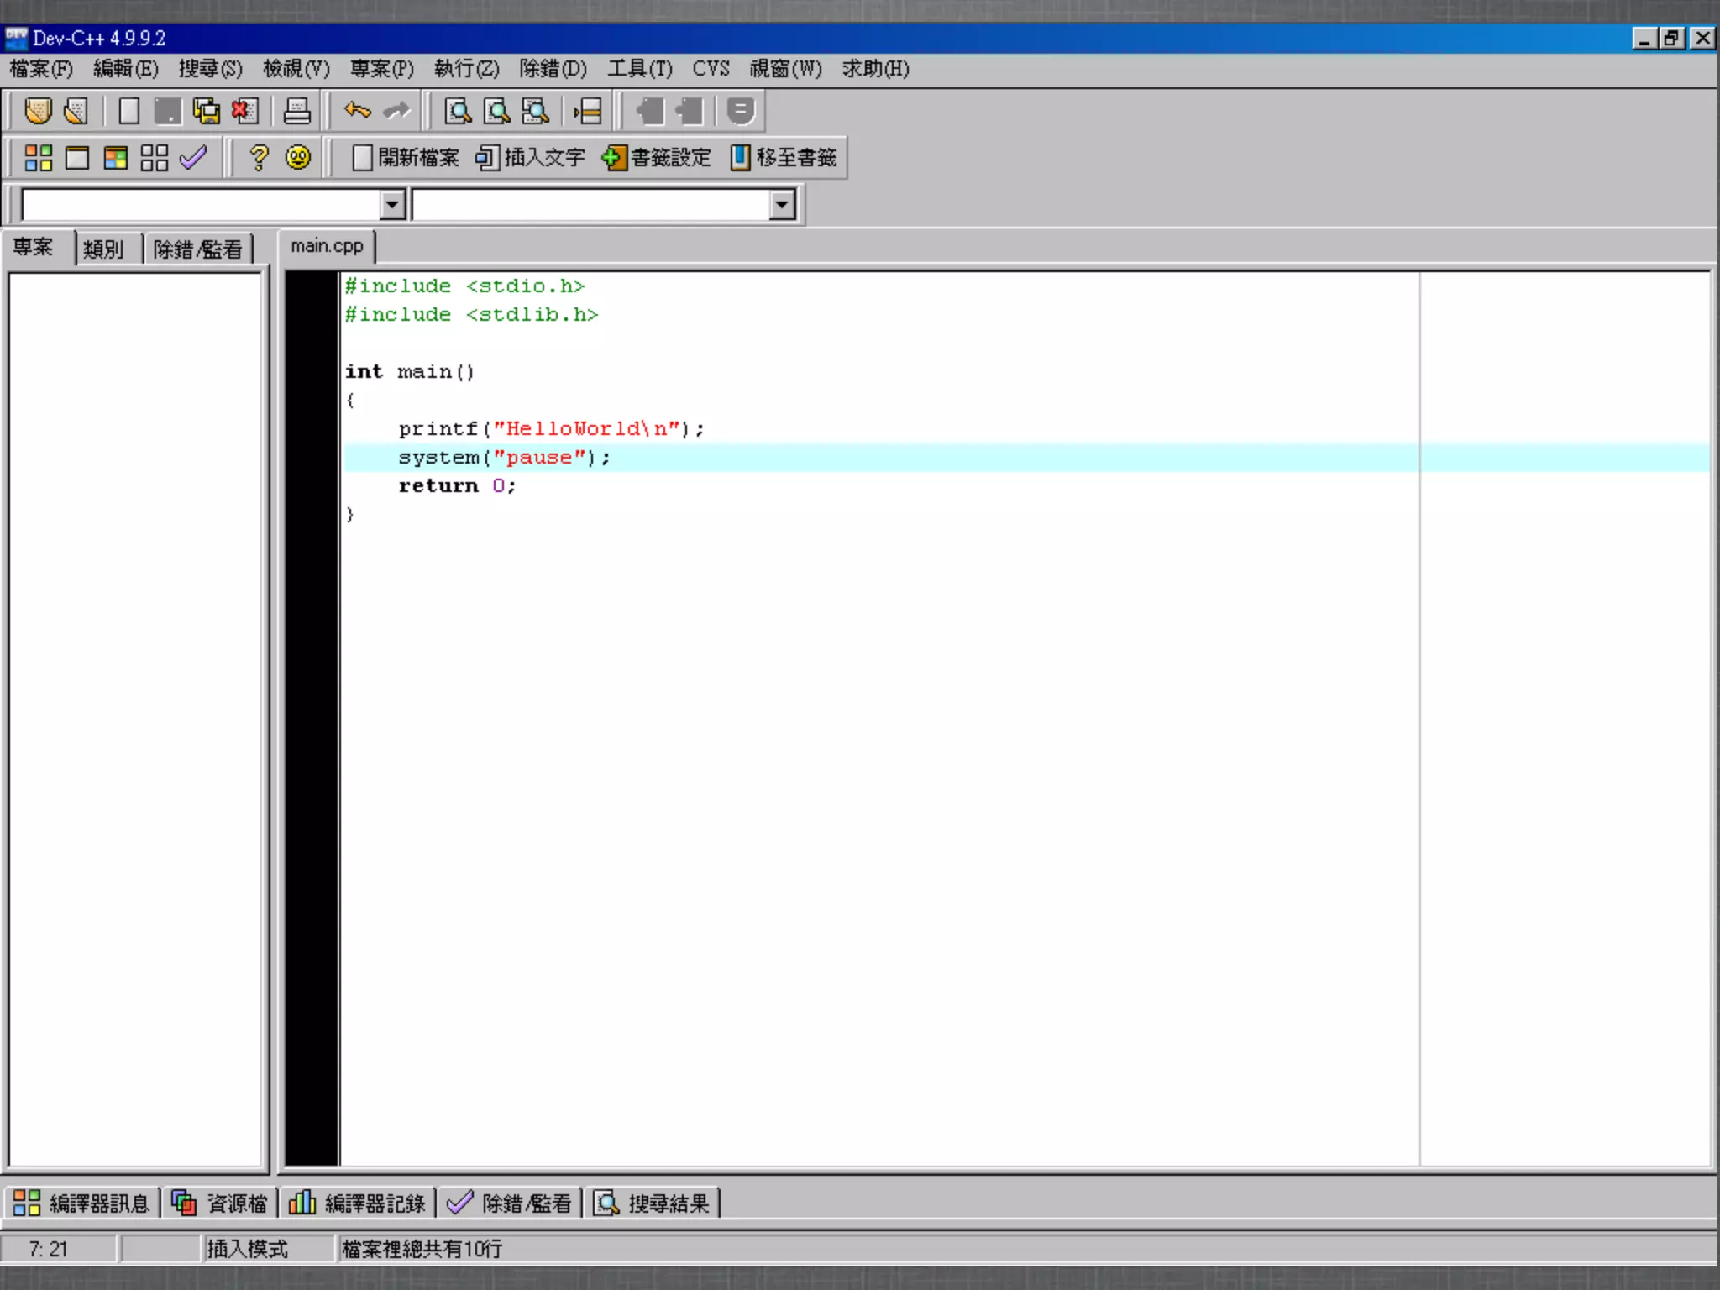
Task: Click the 插入文字 toolbar button
Action: coord(530,158)
